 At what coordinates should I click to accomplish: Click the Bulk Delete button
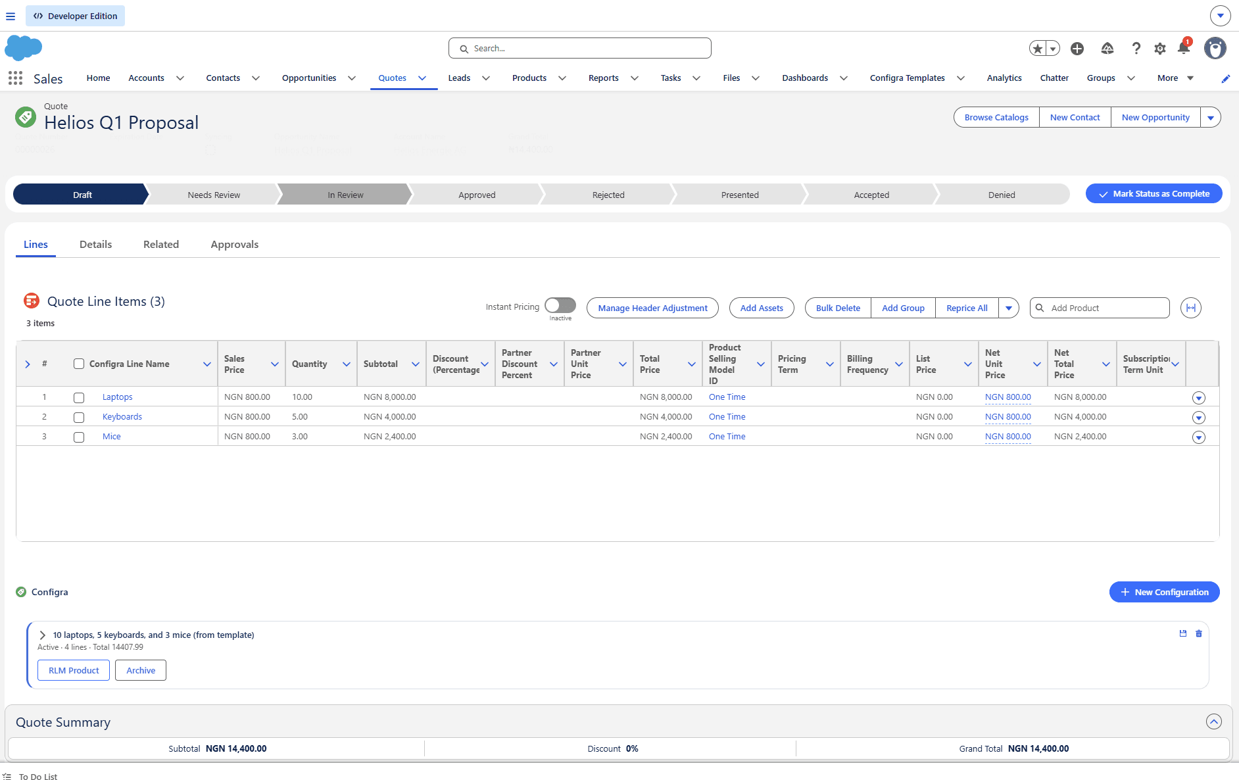tap(838, 308)
